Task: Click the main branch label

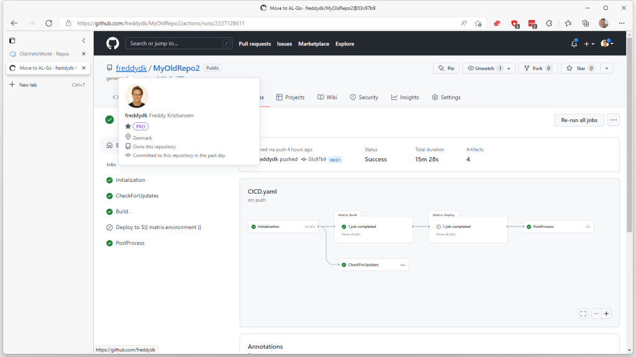Action: click(x=335, y=160)
